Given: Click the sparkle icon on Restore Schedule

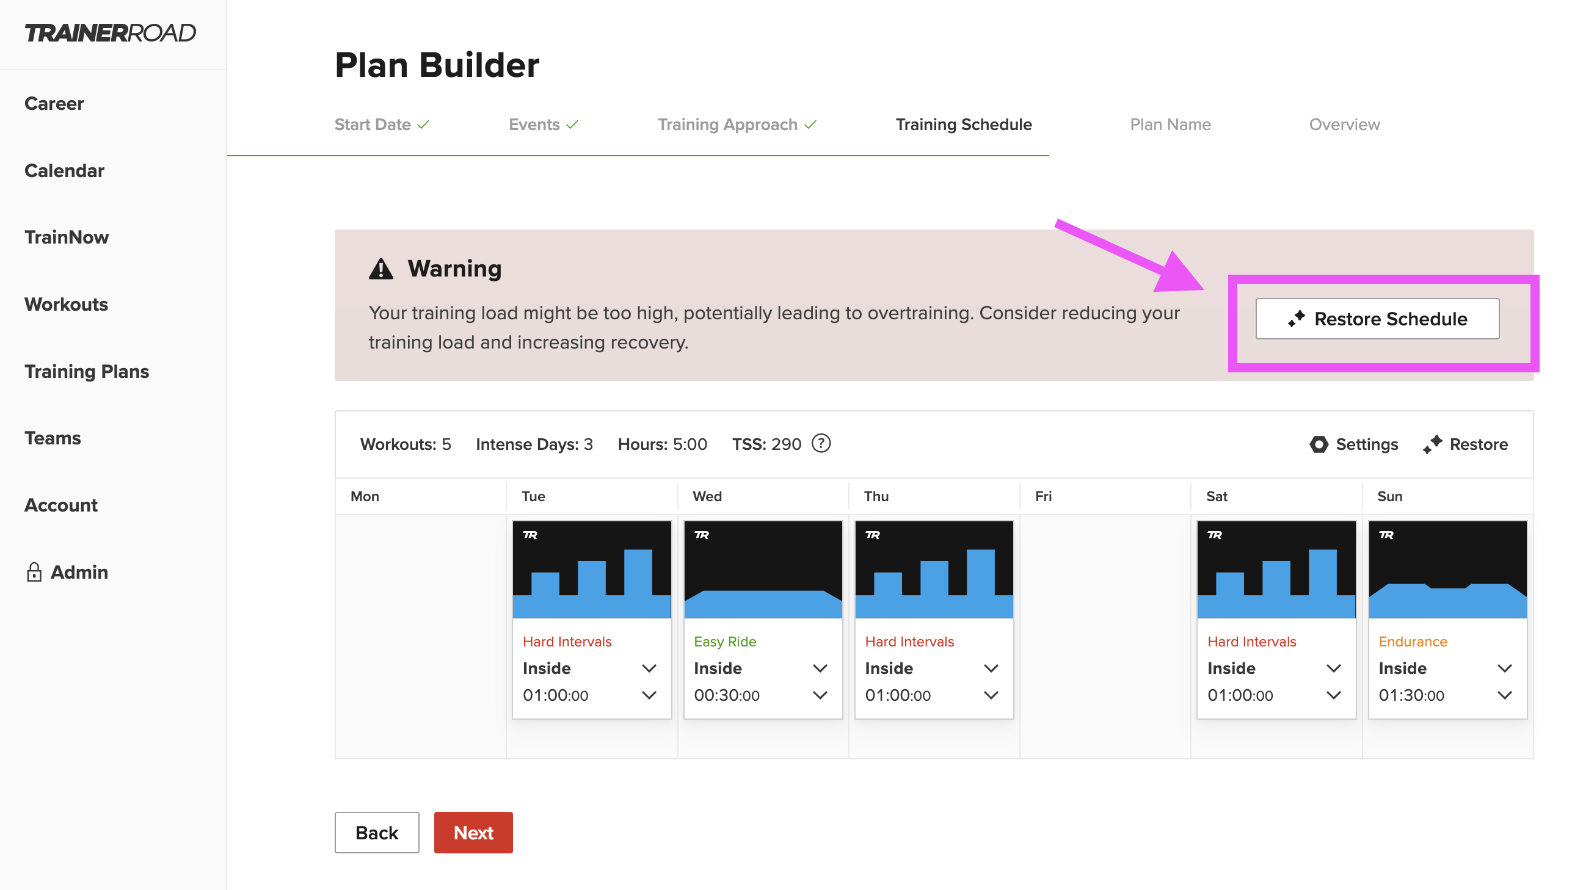Looking at the screenshot, I should click(1295, 319).
